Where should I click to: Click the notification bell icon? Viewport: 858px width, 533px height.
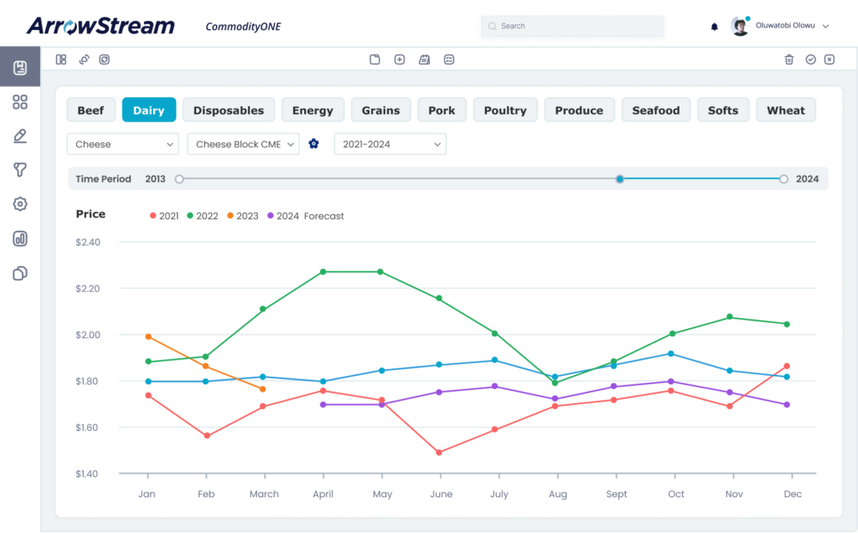point(714,27)
